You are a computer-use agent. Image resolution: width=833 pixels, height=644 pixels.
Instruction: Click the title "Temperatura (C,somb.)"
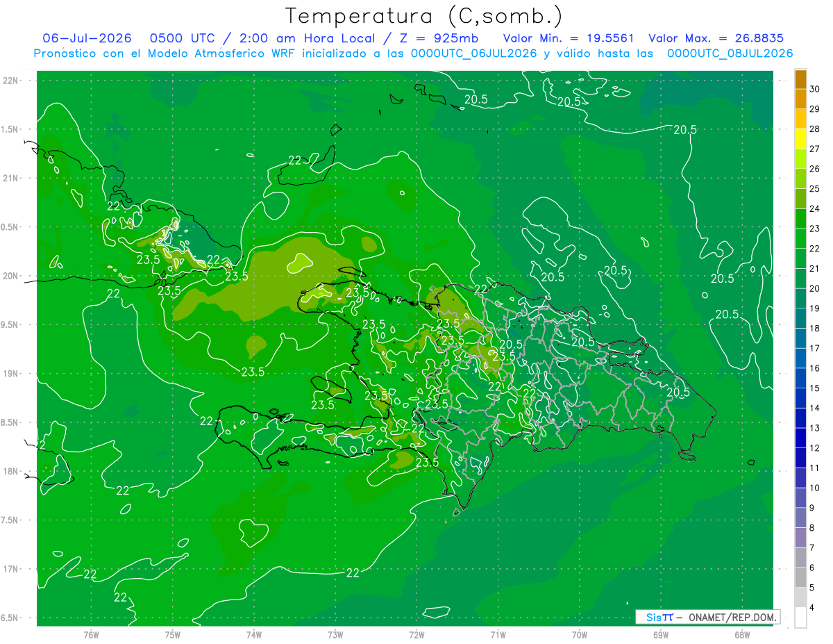423,16
